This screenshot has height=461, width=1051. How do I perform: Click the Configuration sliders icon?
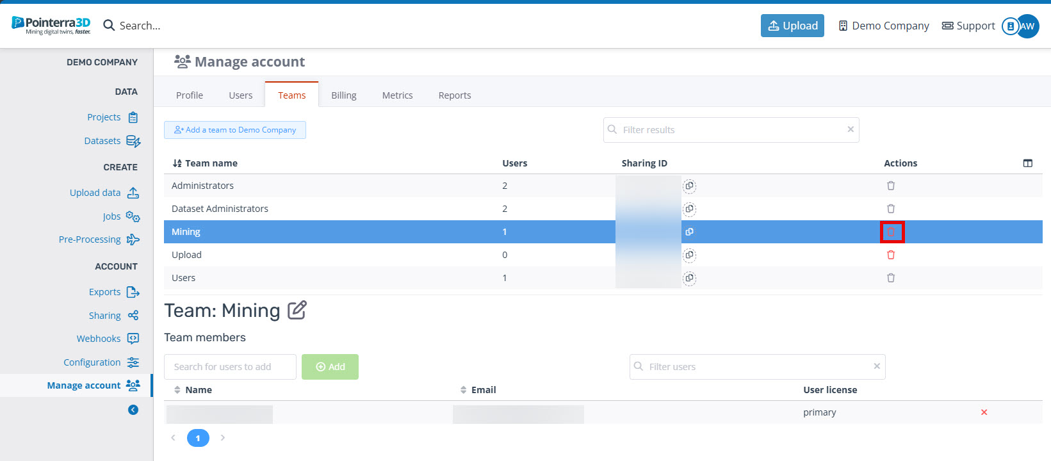coord(133,362)
